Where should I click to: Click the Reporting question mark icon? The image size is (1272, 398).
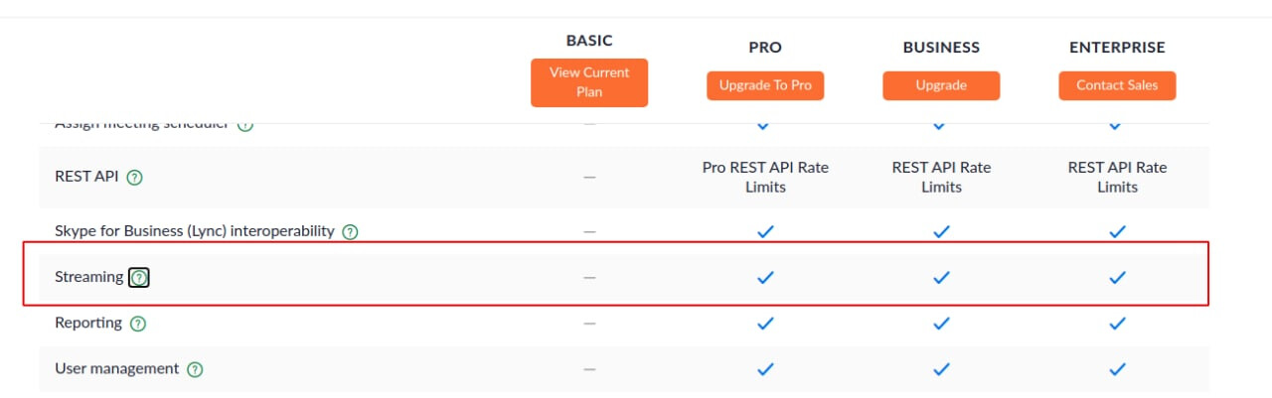[x=138, y=324]
